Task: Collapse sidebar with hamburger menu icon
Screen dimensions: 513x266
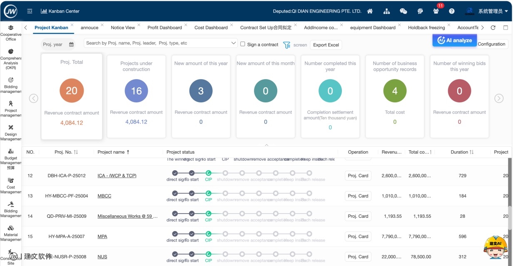Action: point(30,11)
